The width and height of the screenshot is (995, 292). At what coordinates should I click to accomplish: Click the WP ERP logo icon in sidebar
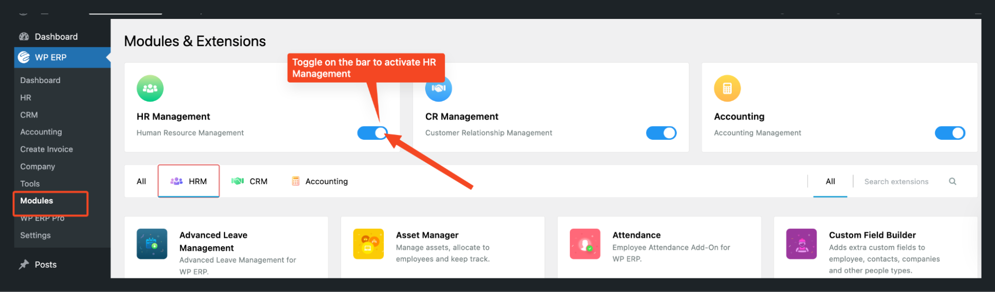24,58
